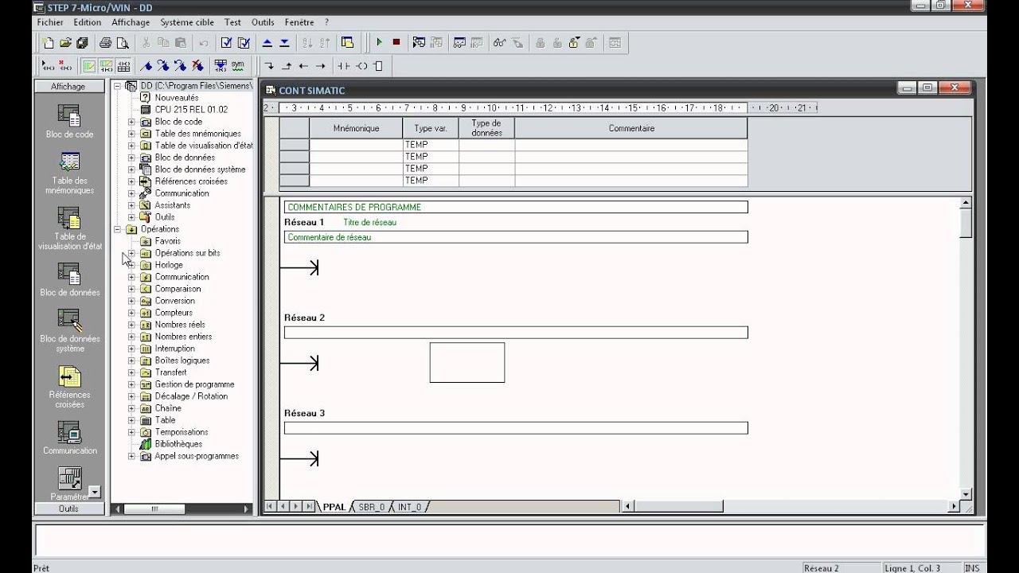The height and width of the screenshot is (573, 1019).
Task: Open Références croisées in the navigation bar
Action: click(x=69, y=387)
